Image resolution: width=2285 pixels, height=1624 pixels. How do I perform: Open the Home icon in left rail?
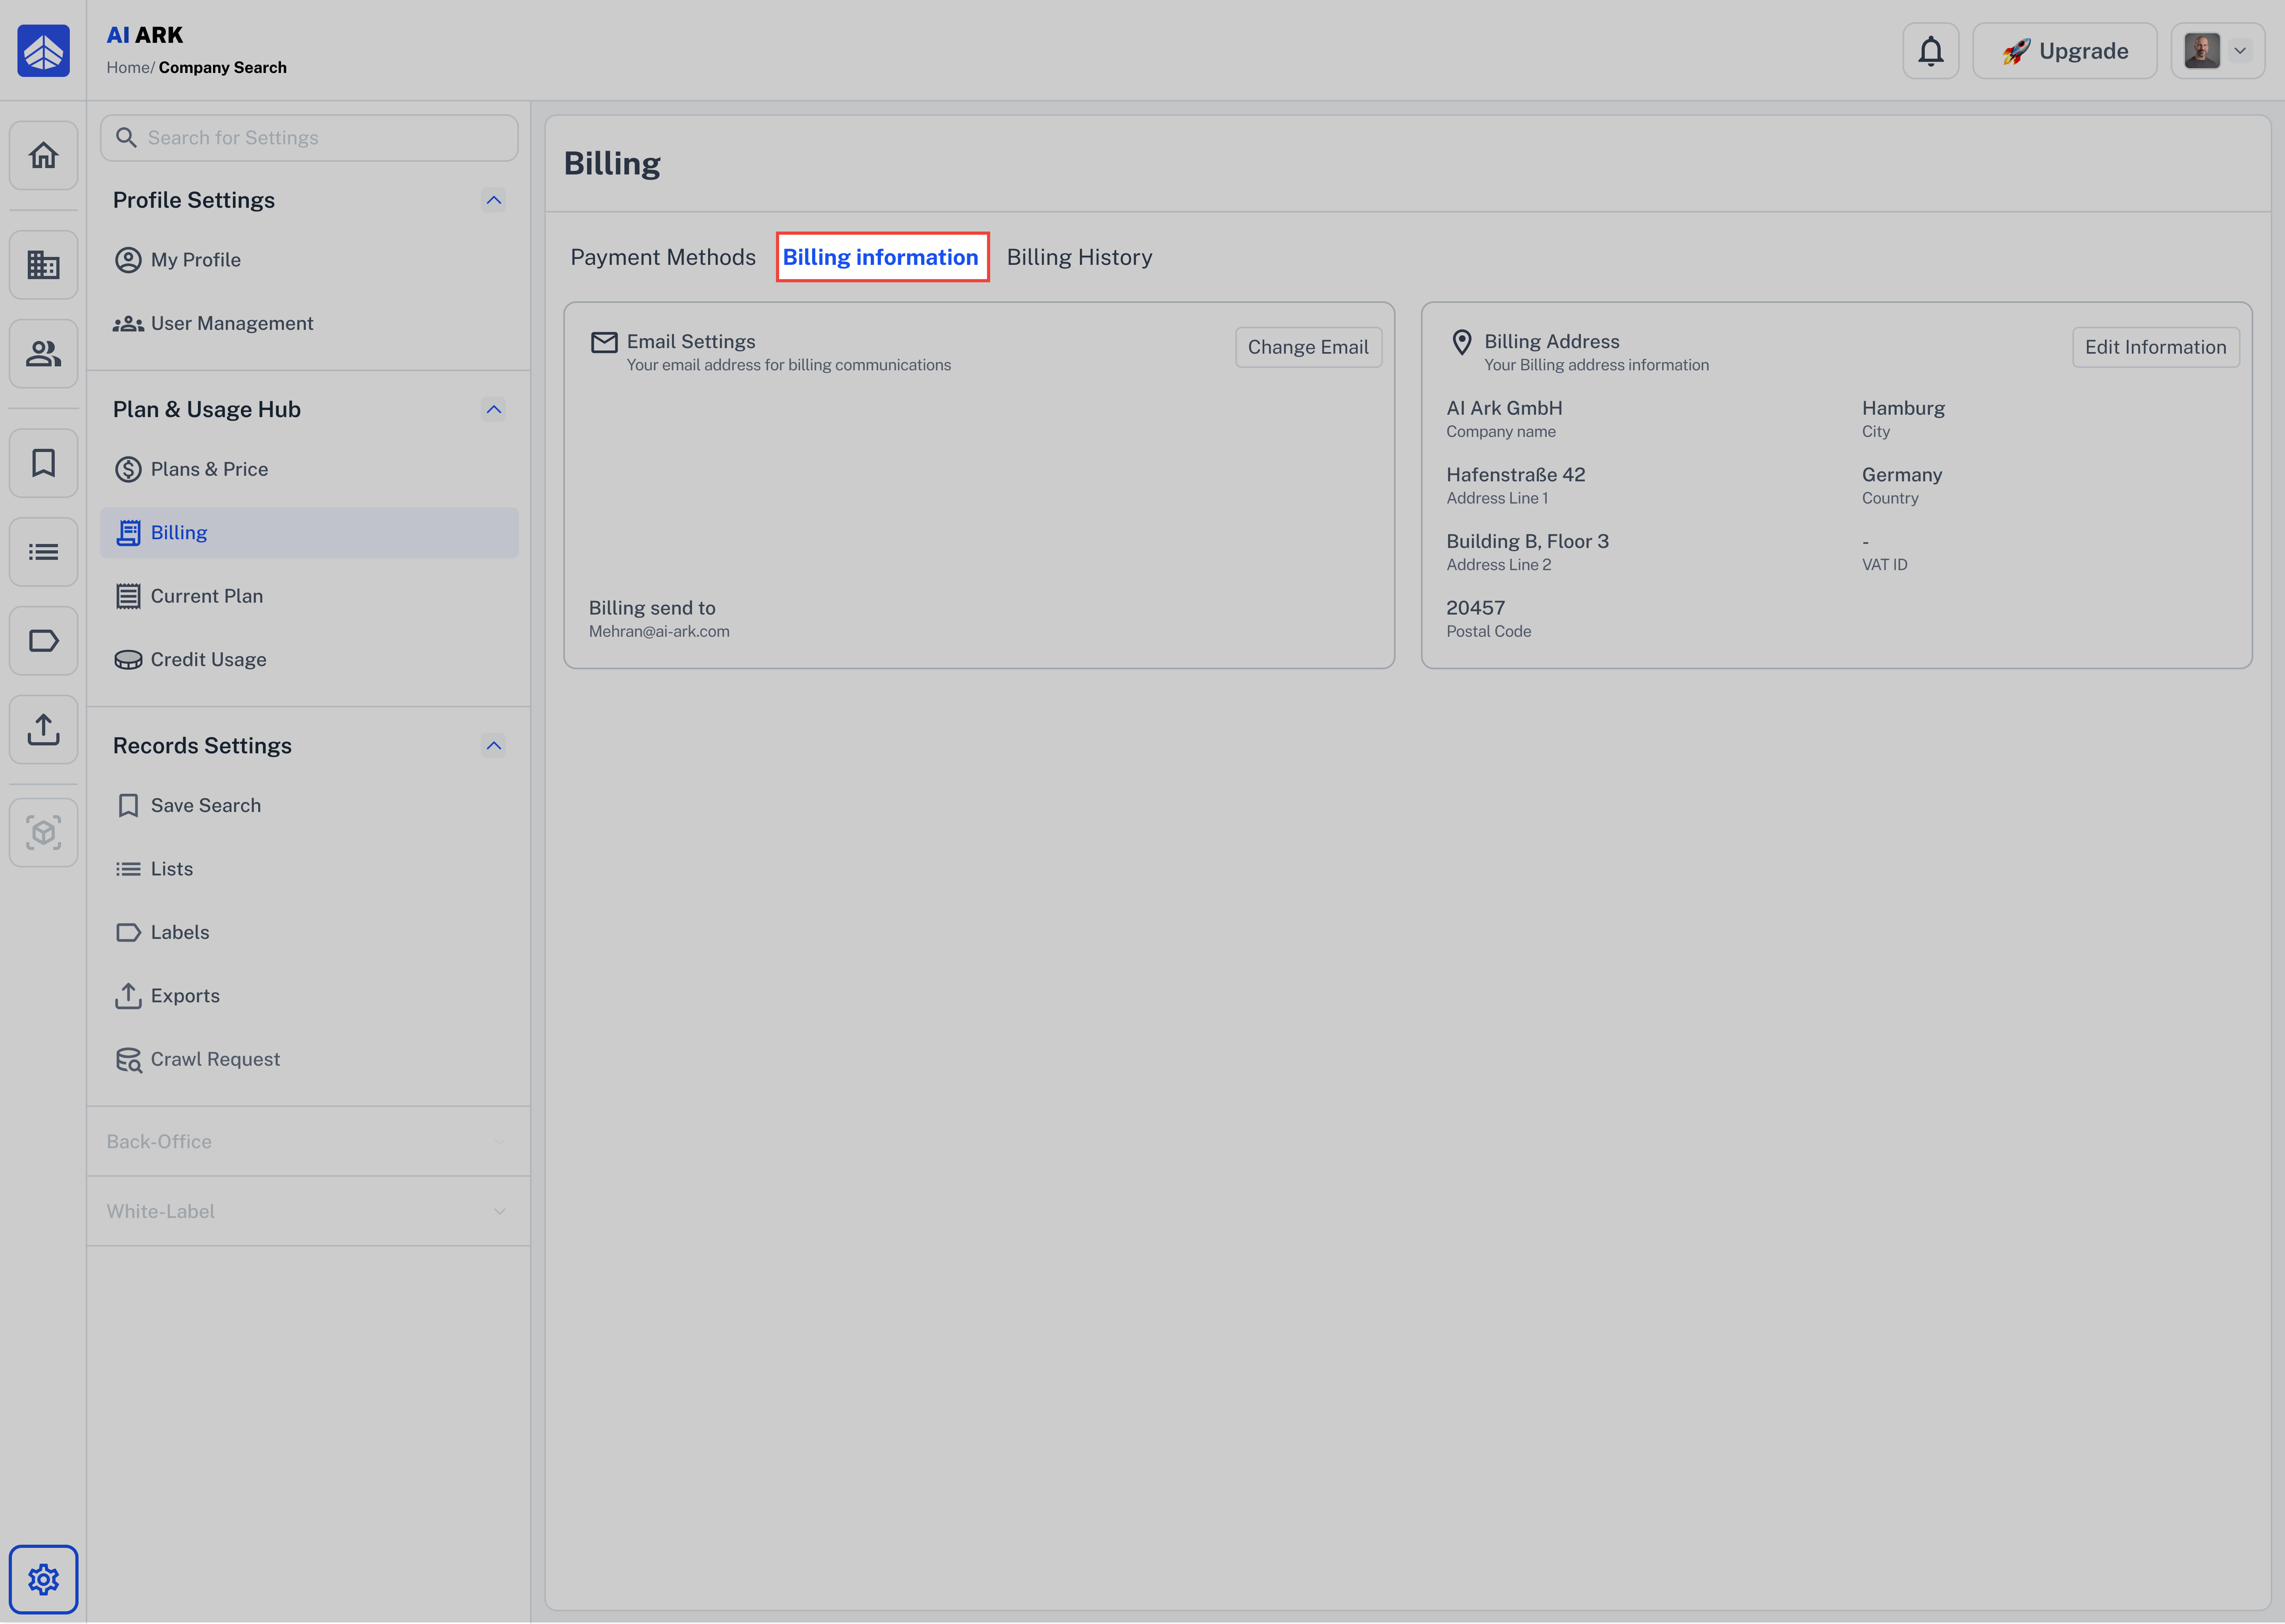click(43, 155)
